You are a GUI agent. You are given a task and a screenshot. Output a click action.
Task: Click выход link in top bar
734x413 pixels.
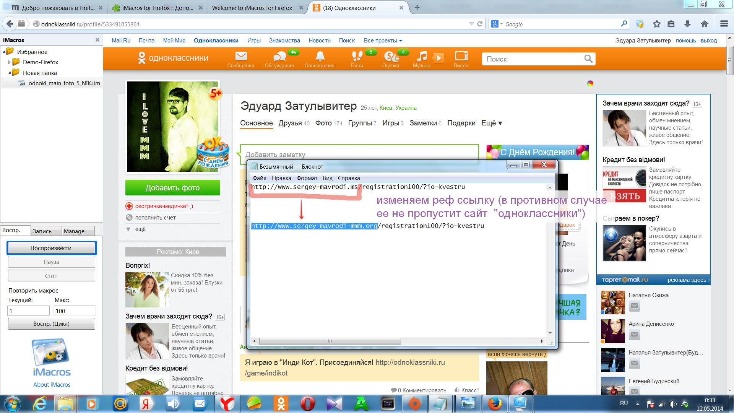click(x=709, y=41)
